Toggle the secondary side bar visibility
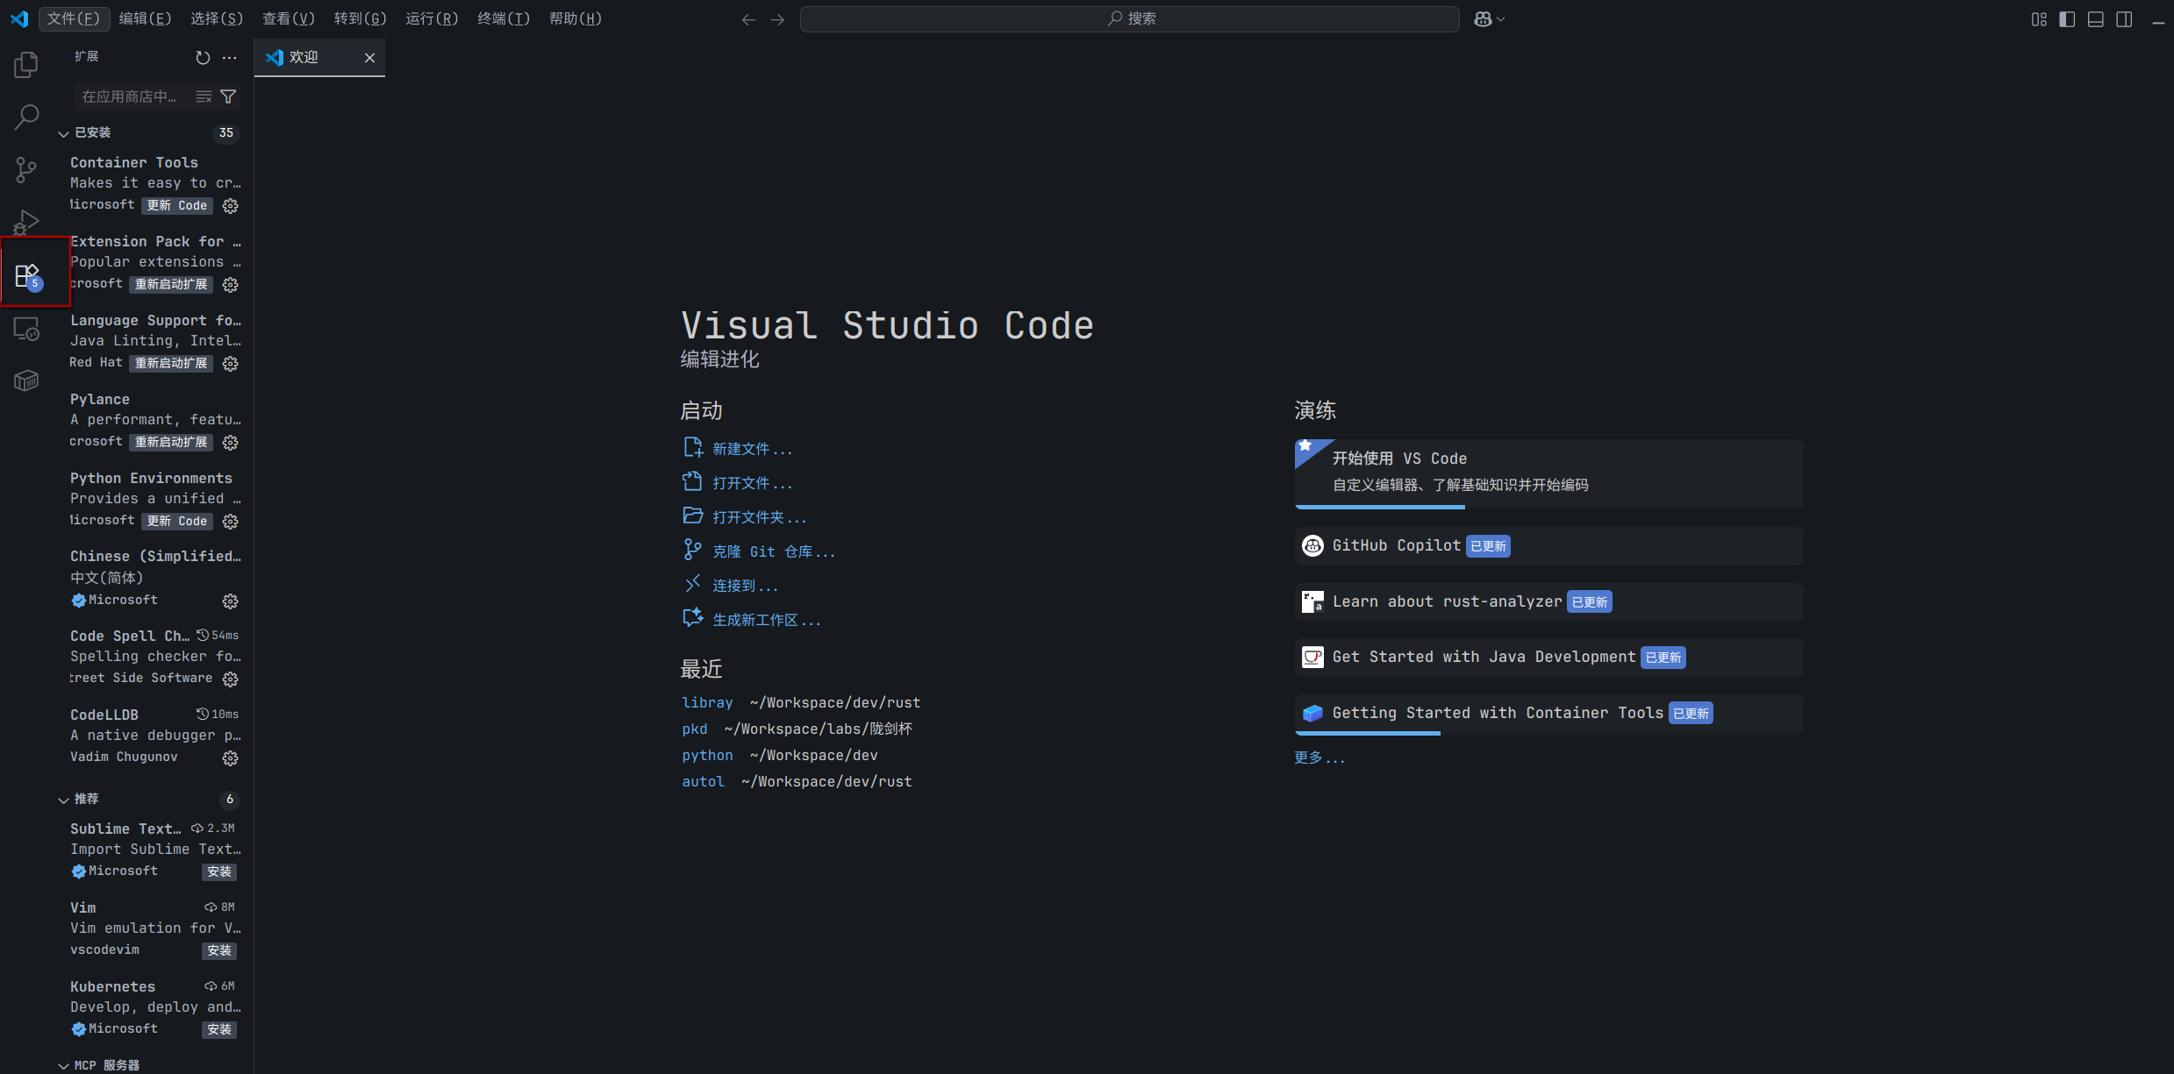 point(2124,19)
